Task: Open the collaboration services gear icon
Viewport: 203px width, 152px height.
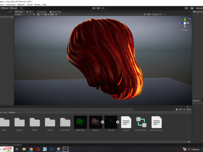Action: click(x=187, y=8)
